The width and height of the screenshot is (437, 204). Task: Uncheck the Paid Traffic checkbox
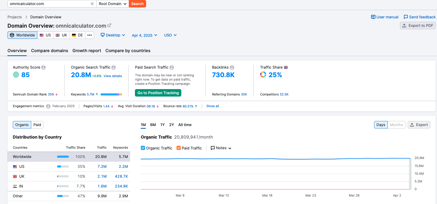179,148
